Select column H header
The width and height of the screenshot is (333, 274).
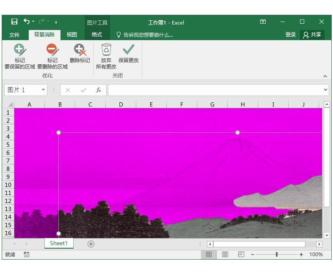(x=243, y=104)
